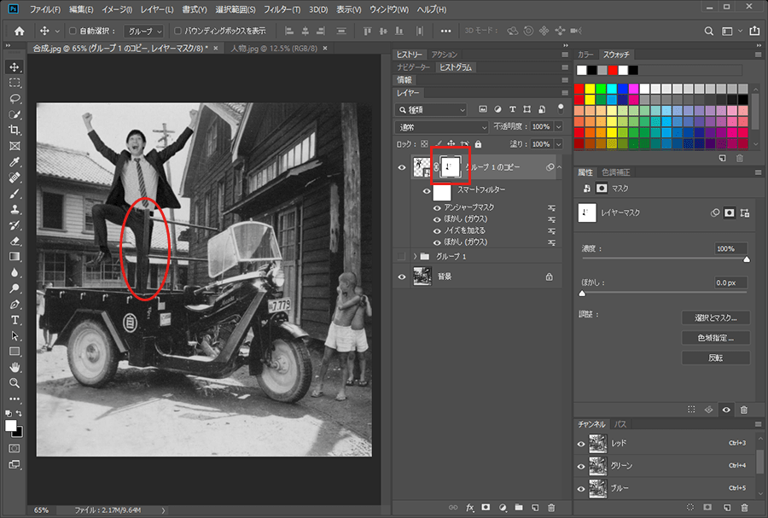
Task: Enable バウンディングボックスを表示 checkbox
Action: [177, 31]
